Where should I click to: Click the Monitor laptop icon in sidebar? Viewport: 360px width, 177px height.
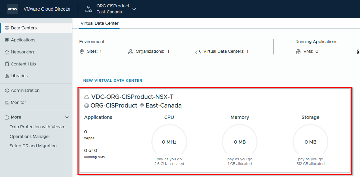7,103
